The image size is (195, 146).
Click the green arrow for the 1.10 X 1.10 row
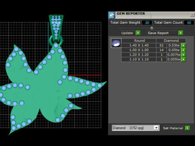(184, 59)
